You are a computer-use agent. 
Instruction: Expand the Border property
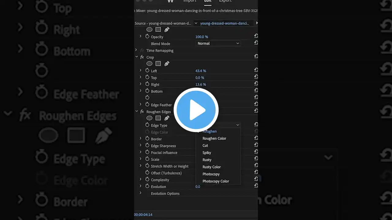(x=141, y=138)
